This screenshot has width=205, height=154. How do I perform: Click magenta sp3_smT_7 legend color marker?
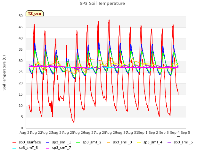[x=48, y=148]
